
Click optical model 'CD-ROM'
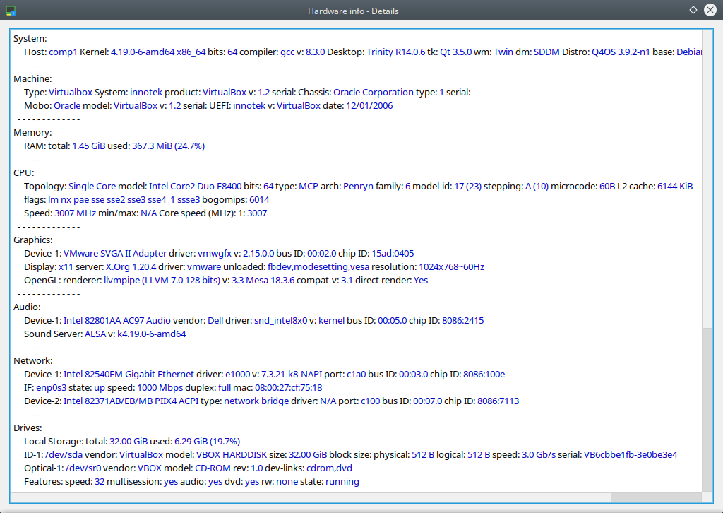point(213,468)
